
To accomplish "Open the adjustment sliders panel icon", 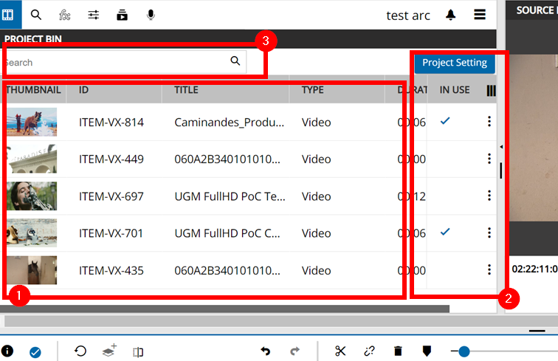I will pos(94,14).
